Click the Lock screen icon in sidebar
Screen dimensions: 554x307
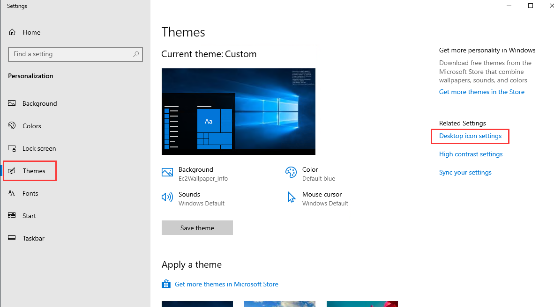(x=12, y=148)
